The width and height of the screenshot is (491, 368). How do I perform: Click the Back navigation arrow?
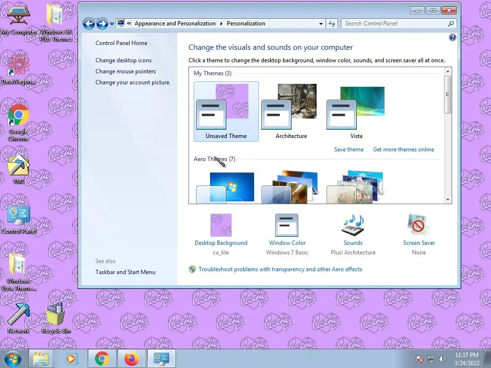(x=89, y=23)
